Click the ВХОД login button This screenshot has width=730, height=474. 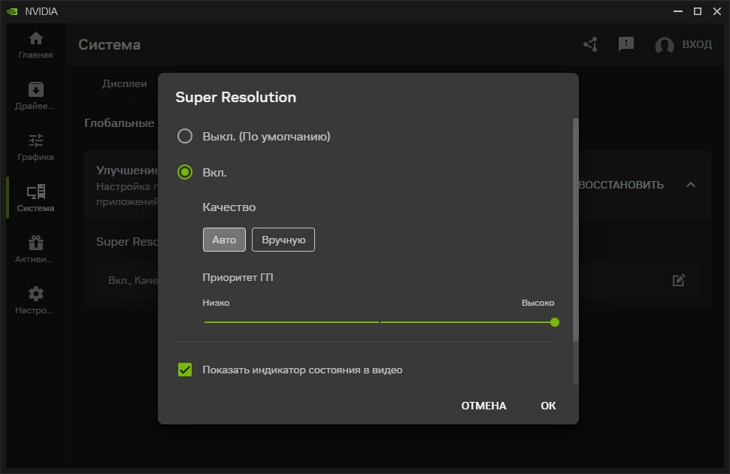683,44
